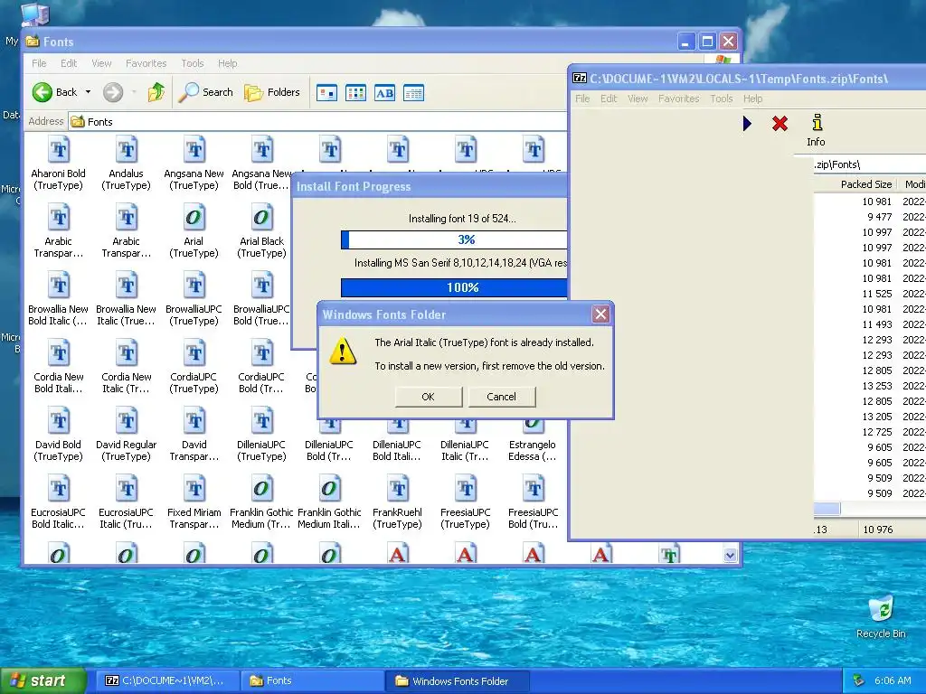Click the blue arrow Move icon in 7-Zip
Viewport: 926px width, 694px height.
(x=747, y=123)
